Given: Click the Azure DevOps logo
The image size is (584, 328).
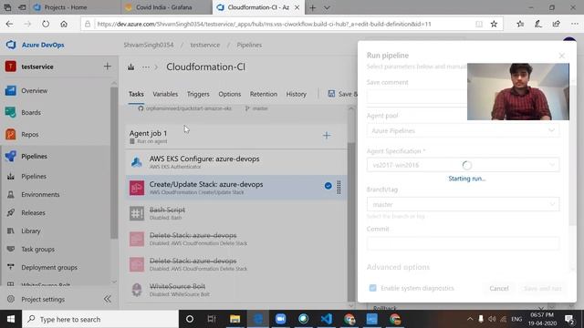Looking at the screenshot, I should [x=11, y=45].
